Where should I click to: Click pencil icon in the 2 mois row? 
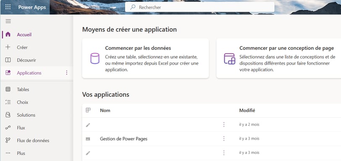[88, 125]
